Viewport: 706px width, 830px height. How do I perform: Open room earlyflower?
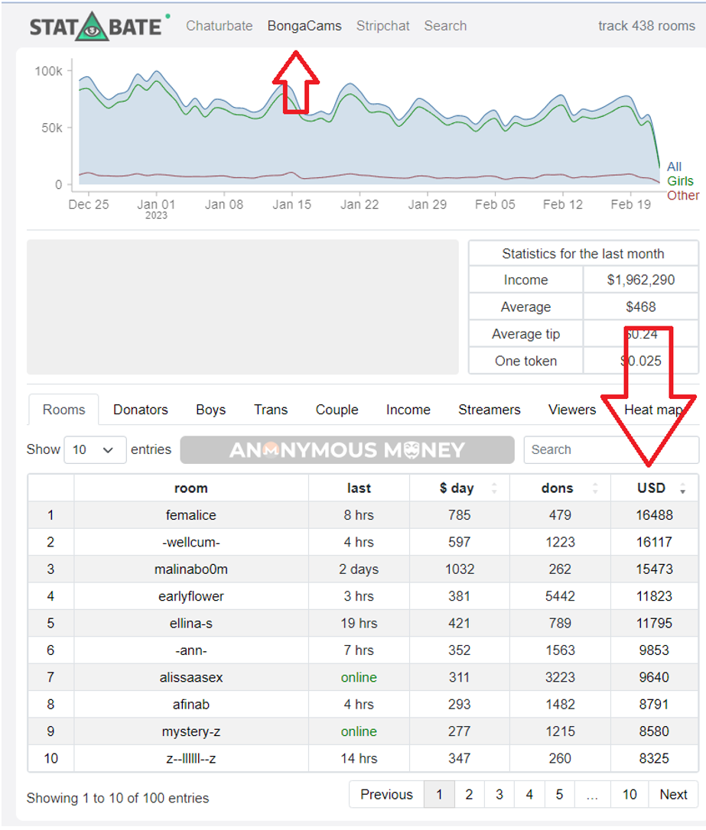tap(191, 596)
